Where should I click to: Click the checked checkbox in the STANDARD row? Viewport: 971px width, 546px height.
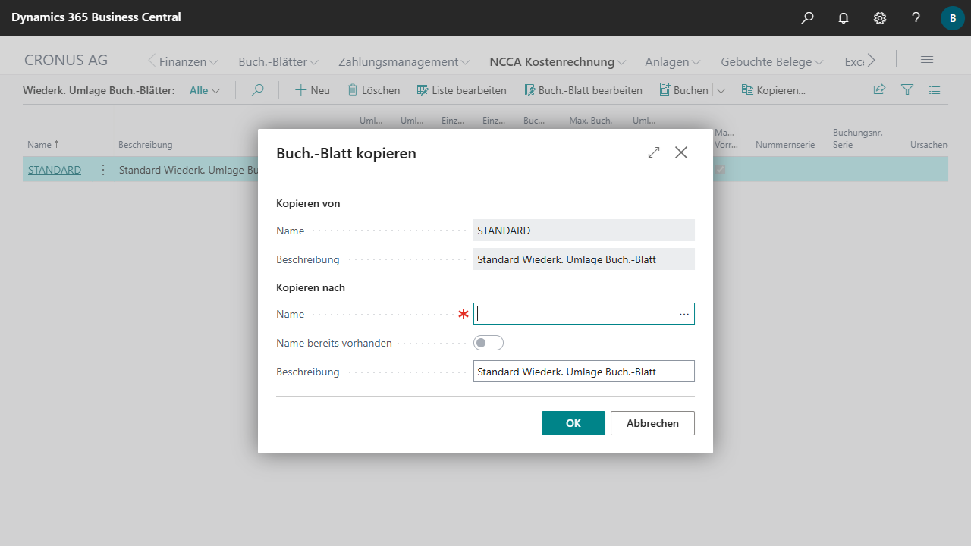click(720, 170)
